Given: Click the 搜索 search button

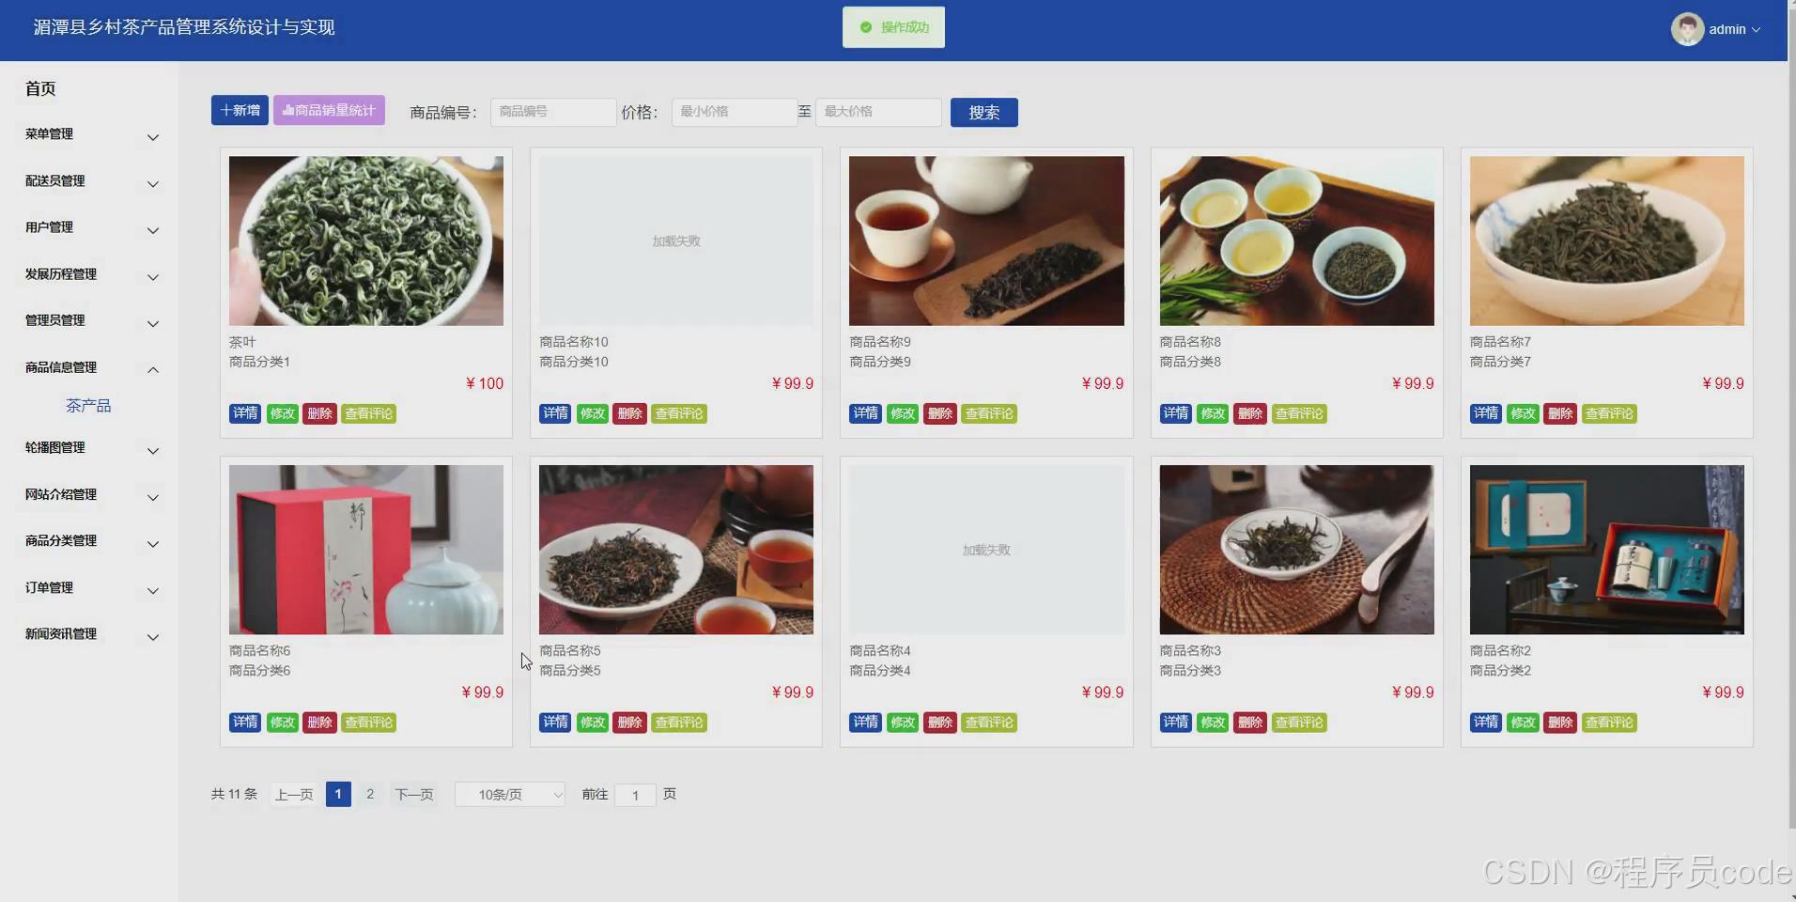Looking at the screenshot, I should pyautogui.click(x=983, y=112).
